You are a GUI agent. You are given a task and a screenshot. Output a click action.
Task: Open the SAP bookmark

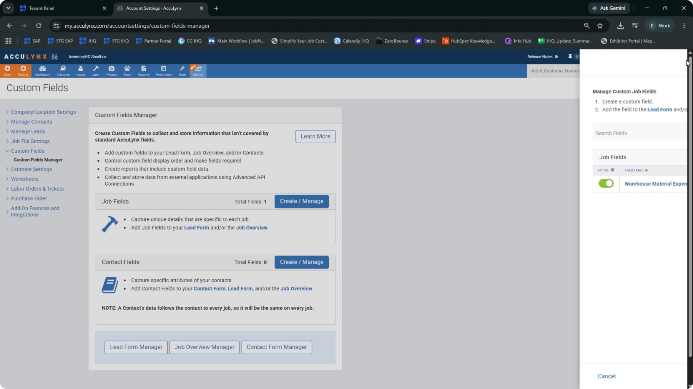pyautogui.click(x=32, y=41)
